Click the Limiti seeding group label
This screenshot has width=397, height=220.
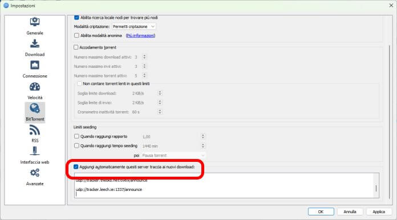85,127
